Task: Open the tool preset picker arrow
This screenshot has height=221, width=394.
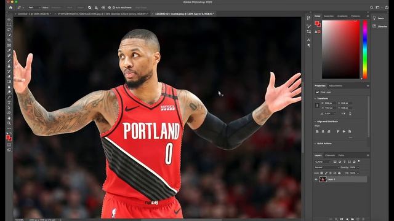Action: 23,8
